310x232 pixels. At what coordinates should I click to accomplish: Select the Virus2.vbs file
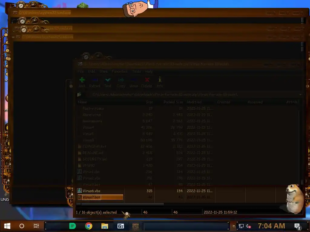91,178
